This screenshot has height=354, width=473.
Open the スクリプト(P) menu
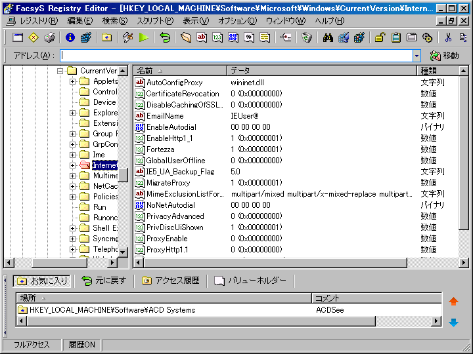[155, 21]
